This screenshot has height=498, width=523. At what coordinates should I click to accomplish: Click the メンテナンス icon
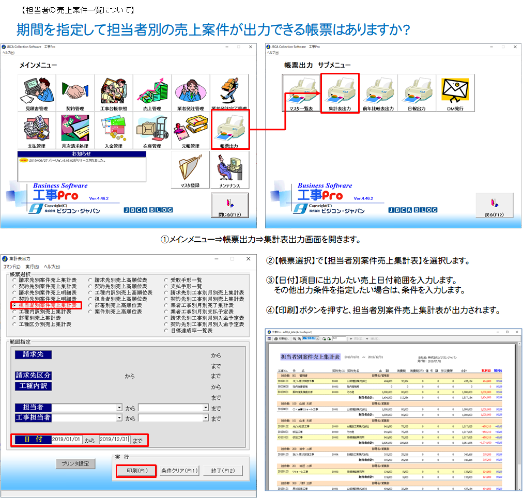pos(230,170)
